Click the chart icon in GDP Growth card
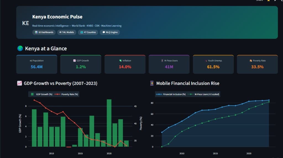This screenshot has height=158, width=283. click(x=74, y=61)
